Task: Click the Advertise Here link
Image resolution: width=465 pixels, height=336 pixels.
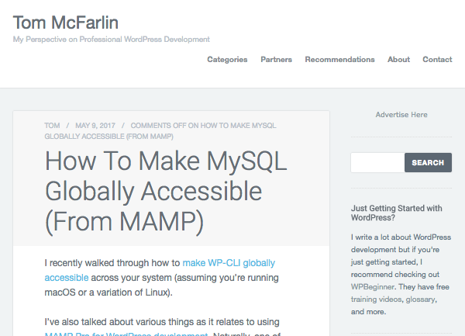Action: pos(401,115)
